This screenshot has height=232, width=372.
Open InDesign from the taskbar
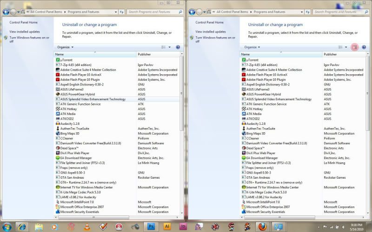[183, 226]
